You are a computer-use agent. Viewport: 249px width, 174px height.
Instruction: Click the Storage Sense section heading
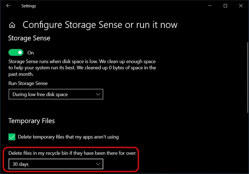click(29, 38)
